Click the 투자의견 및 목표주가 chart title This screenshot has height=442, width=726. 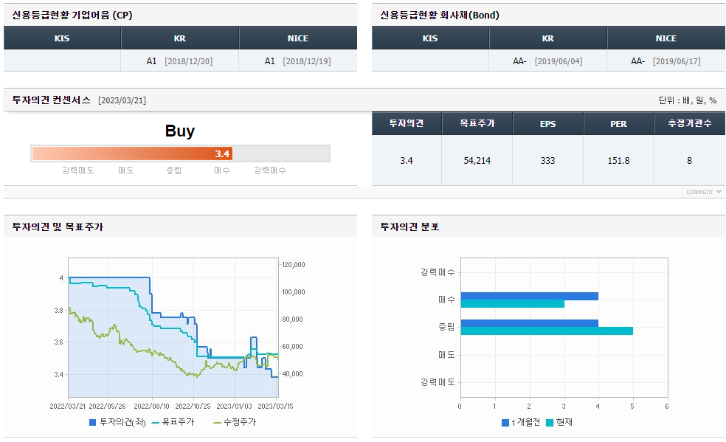coord(58,227)
